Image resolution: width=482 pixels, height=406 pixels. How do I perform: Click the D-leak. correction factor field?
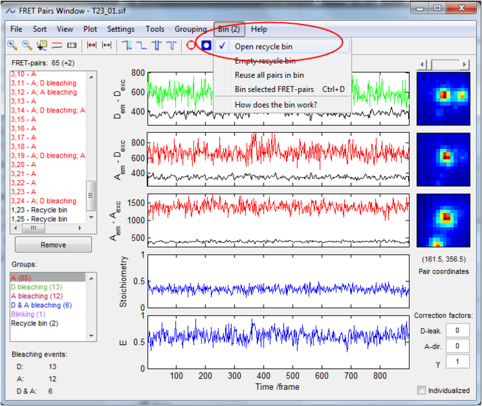[x=457, y=330]
